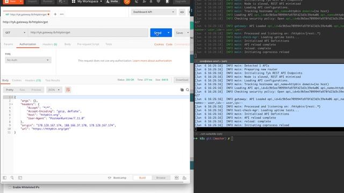The height and width of the screenshot is (193, 344).
Task: Click the Status 200 OK text
Action: (126, 80)
